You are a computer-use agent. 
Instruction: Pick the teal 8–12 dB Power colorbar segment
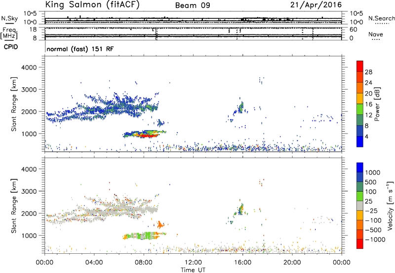click(360, 120)
